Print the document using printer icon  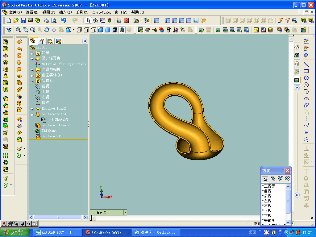[x=47, y=20]
